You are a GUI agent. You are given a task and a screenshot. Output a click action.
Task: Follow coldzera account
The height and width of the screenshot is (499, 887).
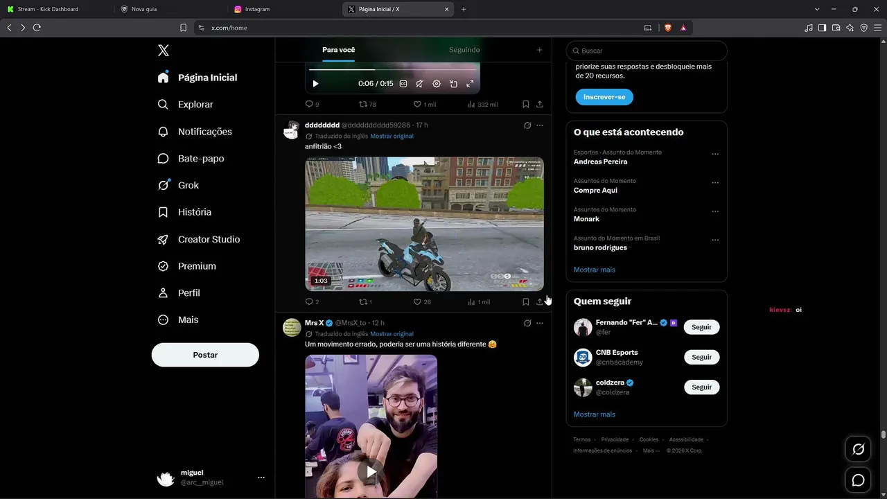[701, 387]
